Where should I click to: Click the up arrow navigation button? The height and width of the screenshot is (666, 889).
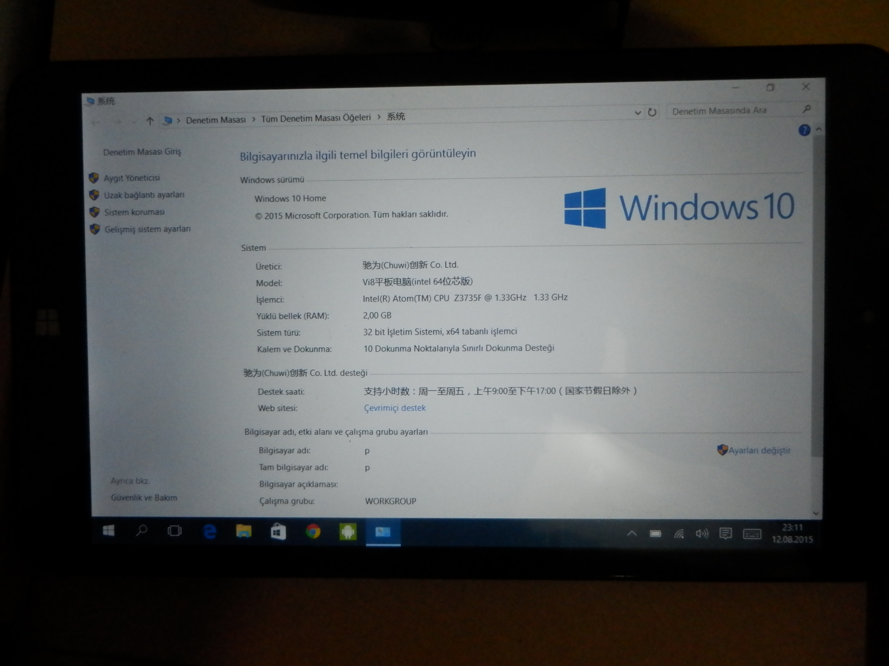150,121
